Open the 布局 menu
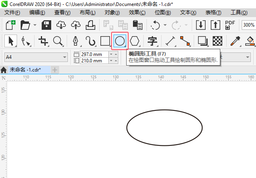Screen dimensions: 256x178 coord(87,13)
